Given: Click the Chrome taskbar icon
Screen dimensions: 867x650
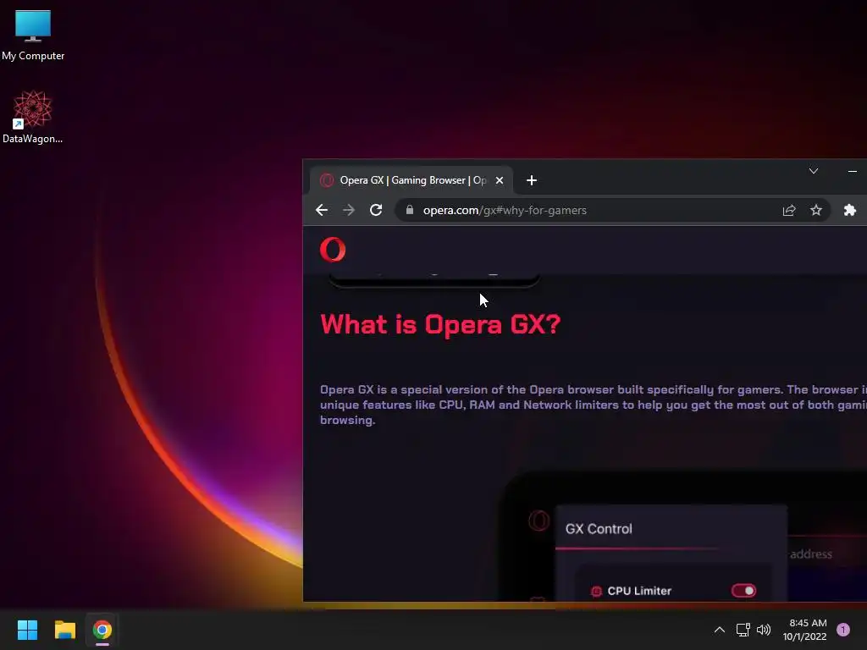Looking at the screenshot, I should [102, 630].
